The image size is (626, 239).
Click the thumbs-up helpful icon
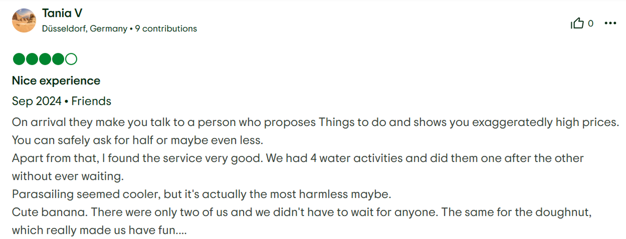(x=578, y=23)
